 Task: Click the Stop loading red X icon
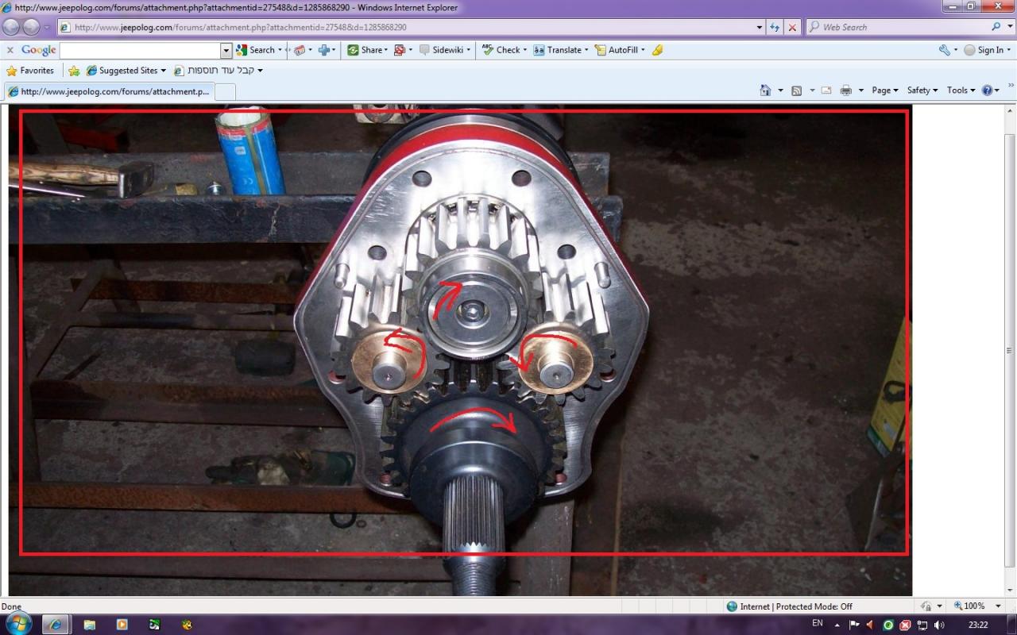tap(792, 27)
